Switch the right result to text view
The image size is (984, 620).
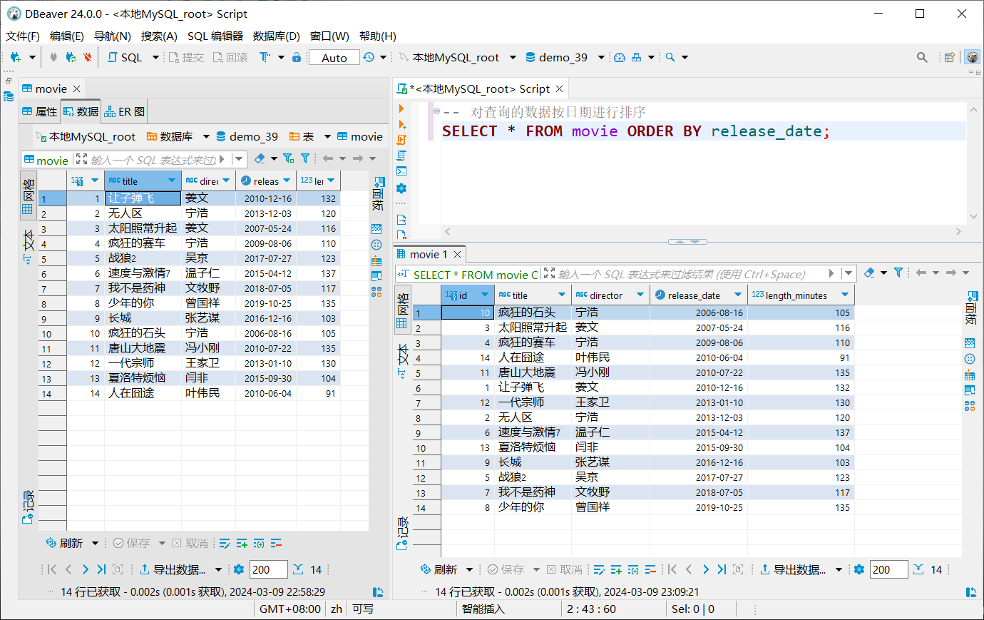click(402, 361)
